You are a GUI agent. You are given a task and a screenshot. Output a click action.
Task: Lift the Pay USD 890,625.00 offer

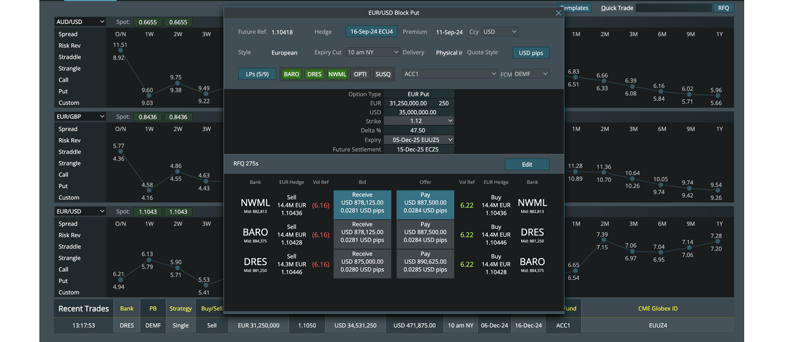pyautogui.click(x=425, y=263)
